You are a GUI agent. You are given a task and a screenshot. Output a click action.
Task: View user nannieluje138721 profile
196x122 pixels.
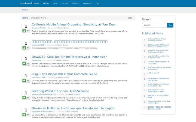(38, 60)
